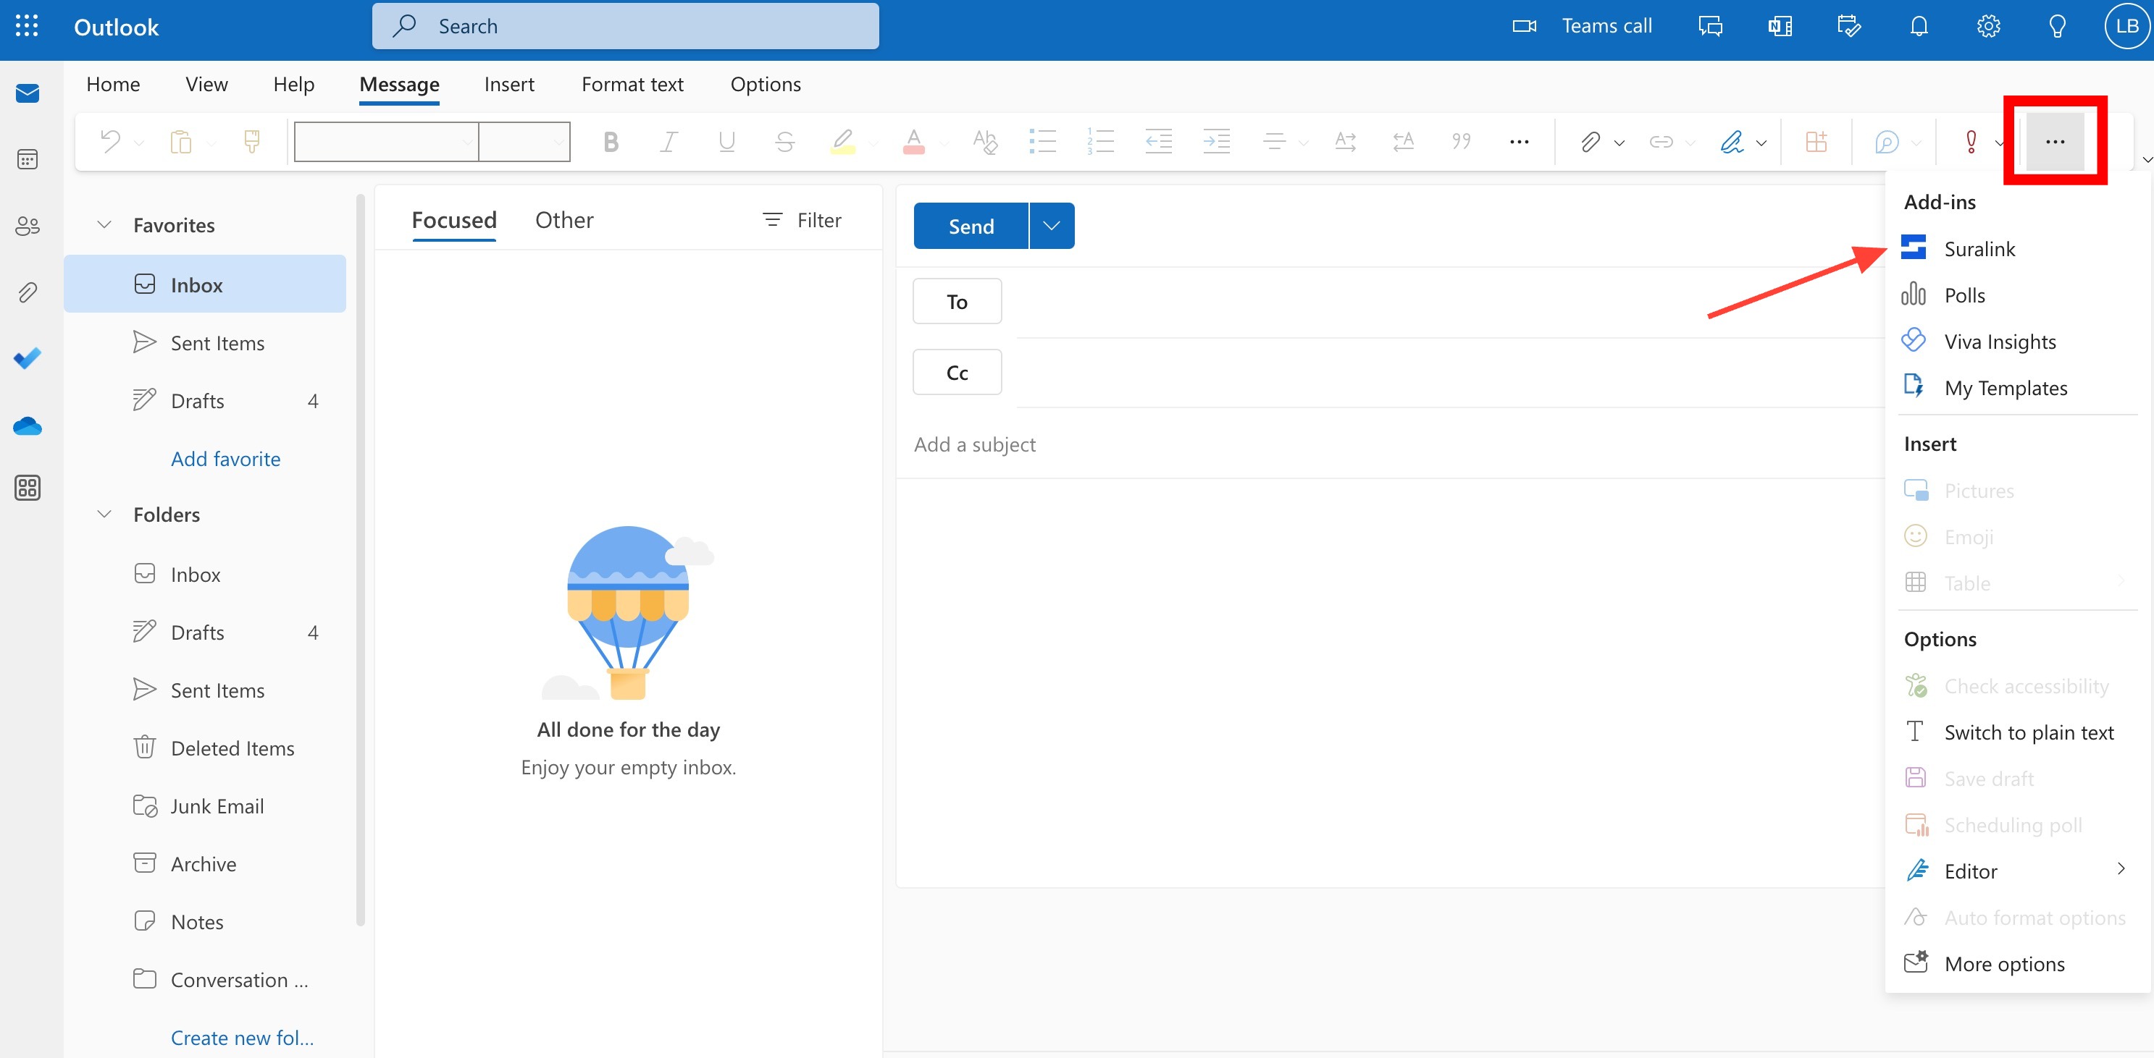Screen dimensions: 2154x1058
Task: Open the More apps grid icon
Action: [x=28, y=487]
